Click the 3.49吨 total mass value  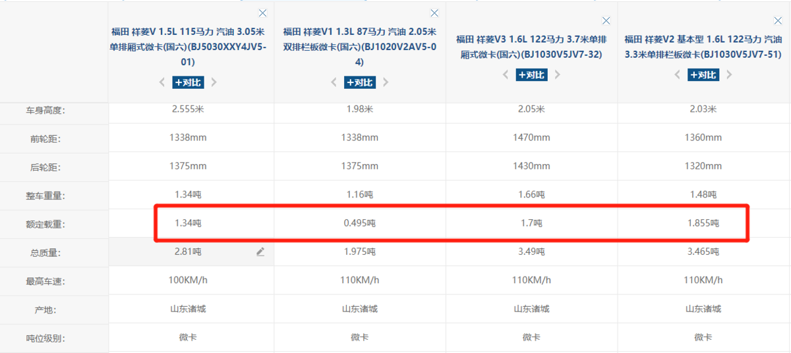532,252
